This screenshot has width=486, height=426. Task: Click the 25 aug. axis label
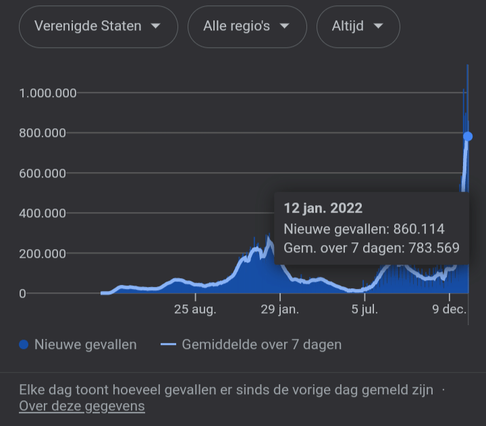point(195,309)
